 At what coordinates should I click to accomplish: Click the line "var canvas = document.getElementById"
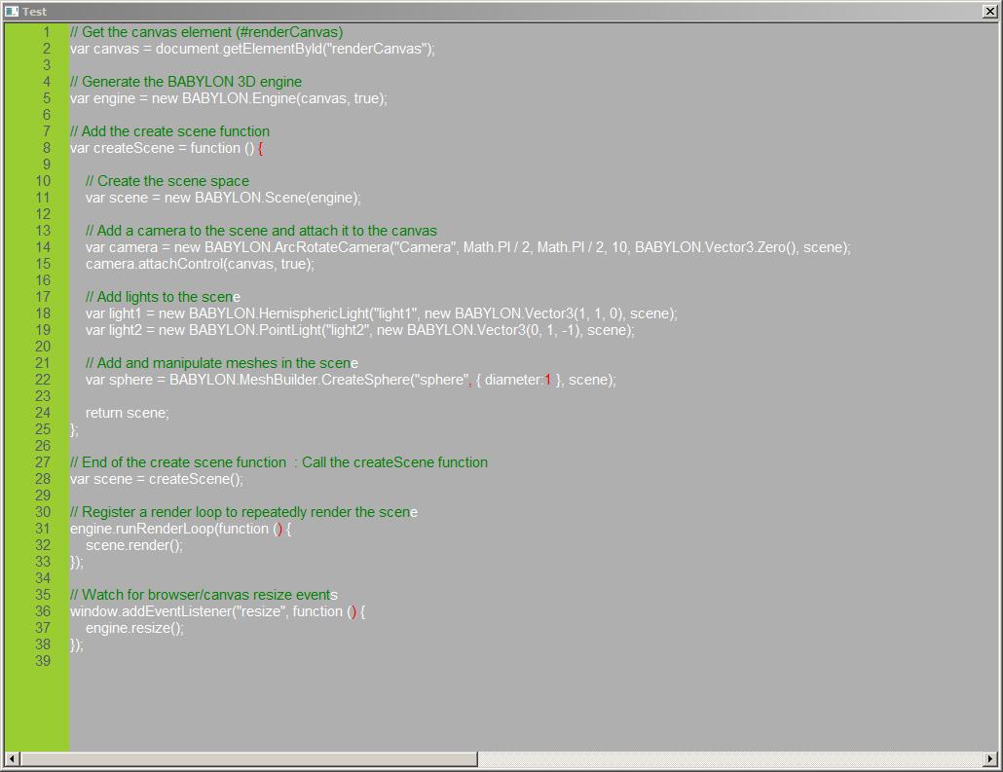pyautogui.click(x=252, y=49)
